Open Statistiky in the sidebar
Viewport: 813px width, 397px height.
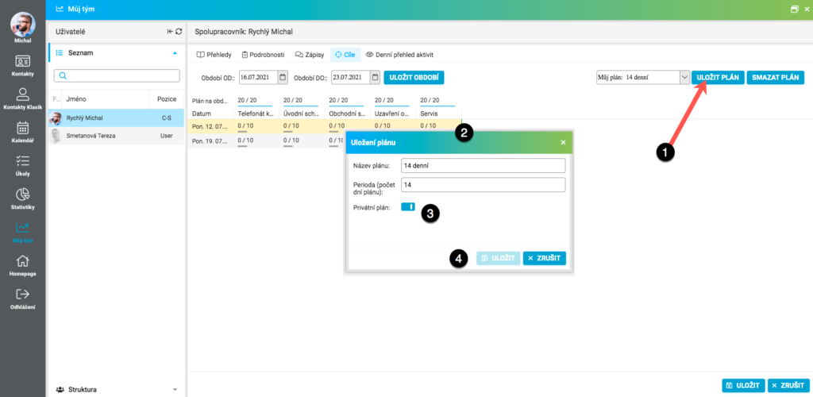22,198
